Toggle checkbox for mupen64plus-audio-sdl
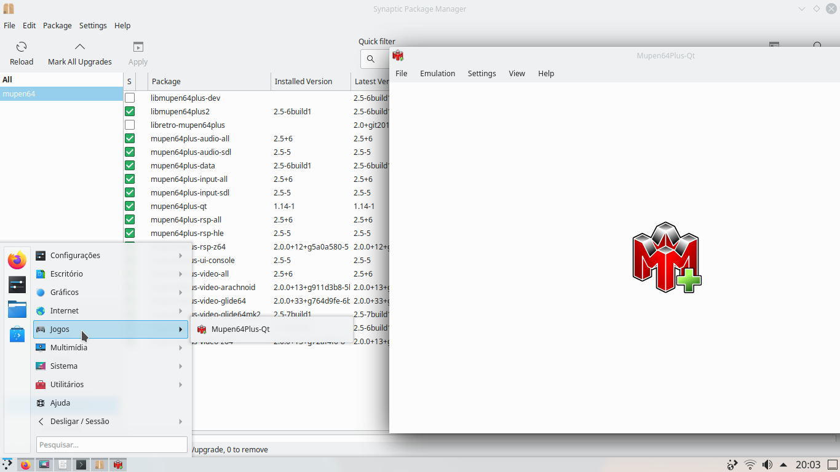This screenshot has width=840, height=472. point(130,152)
